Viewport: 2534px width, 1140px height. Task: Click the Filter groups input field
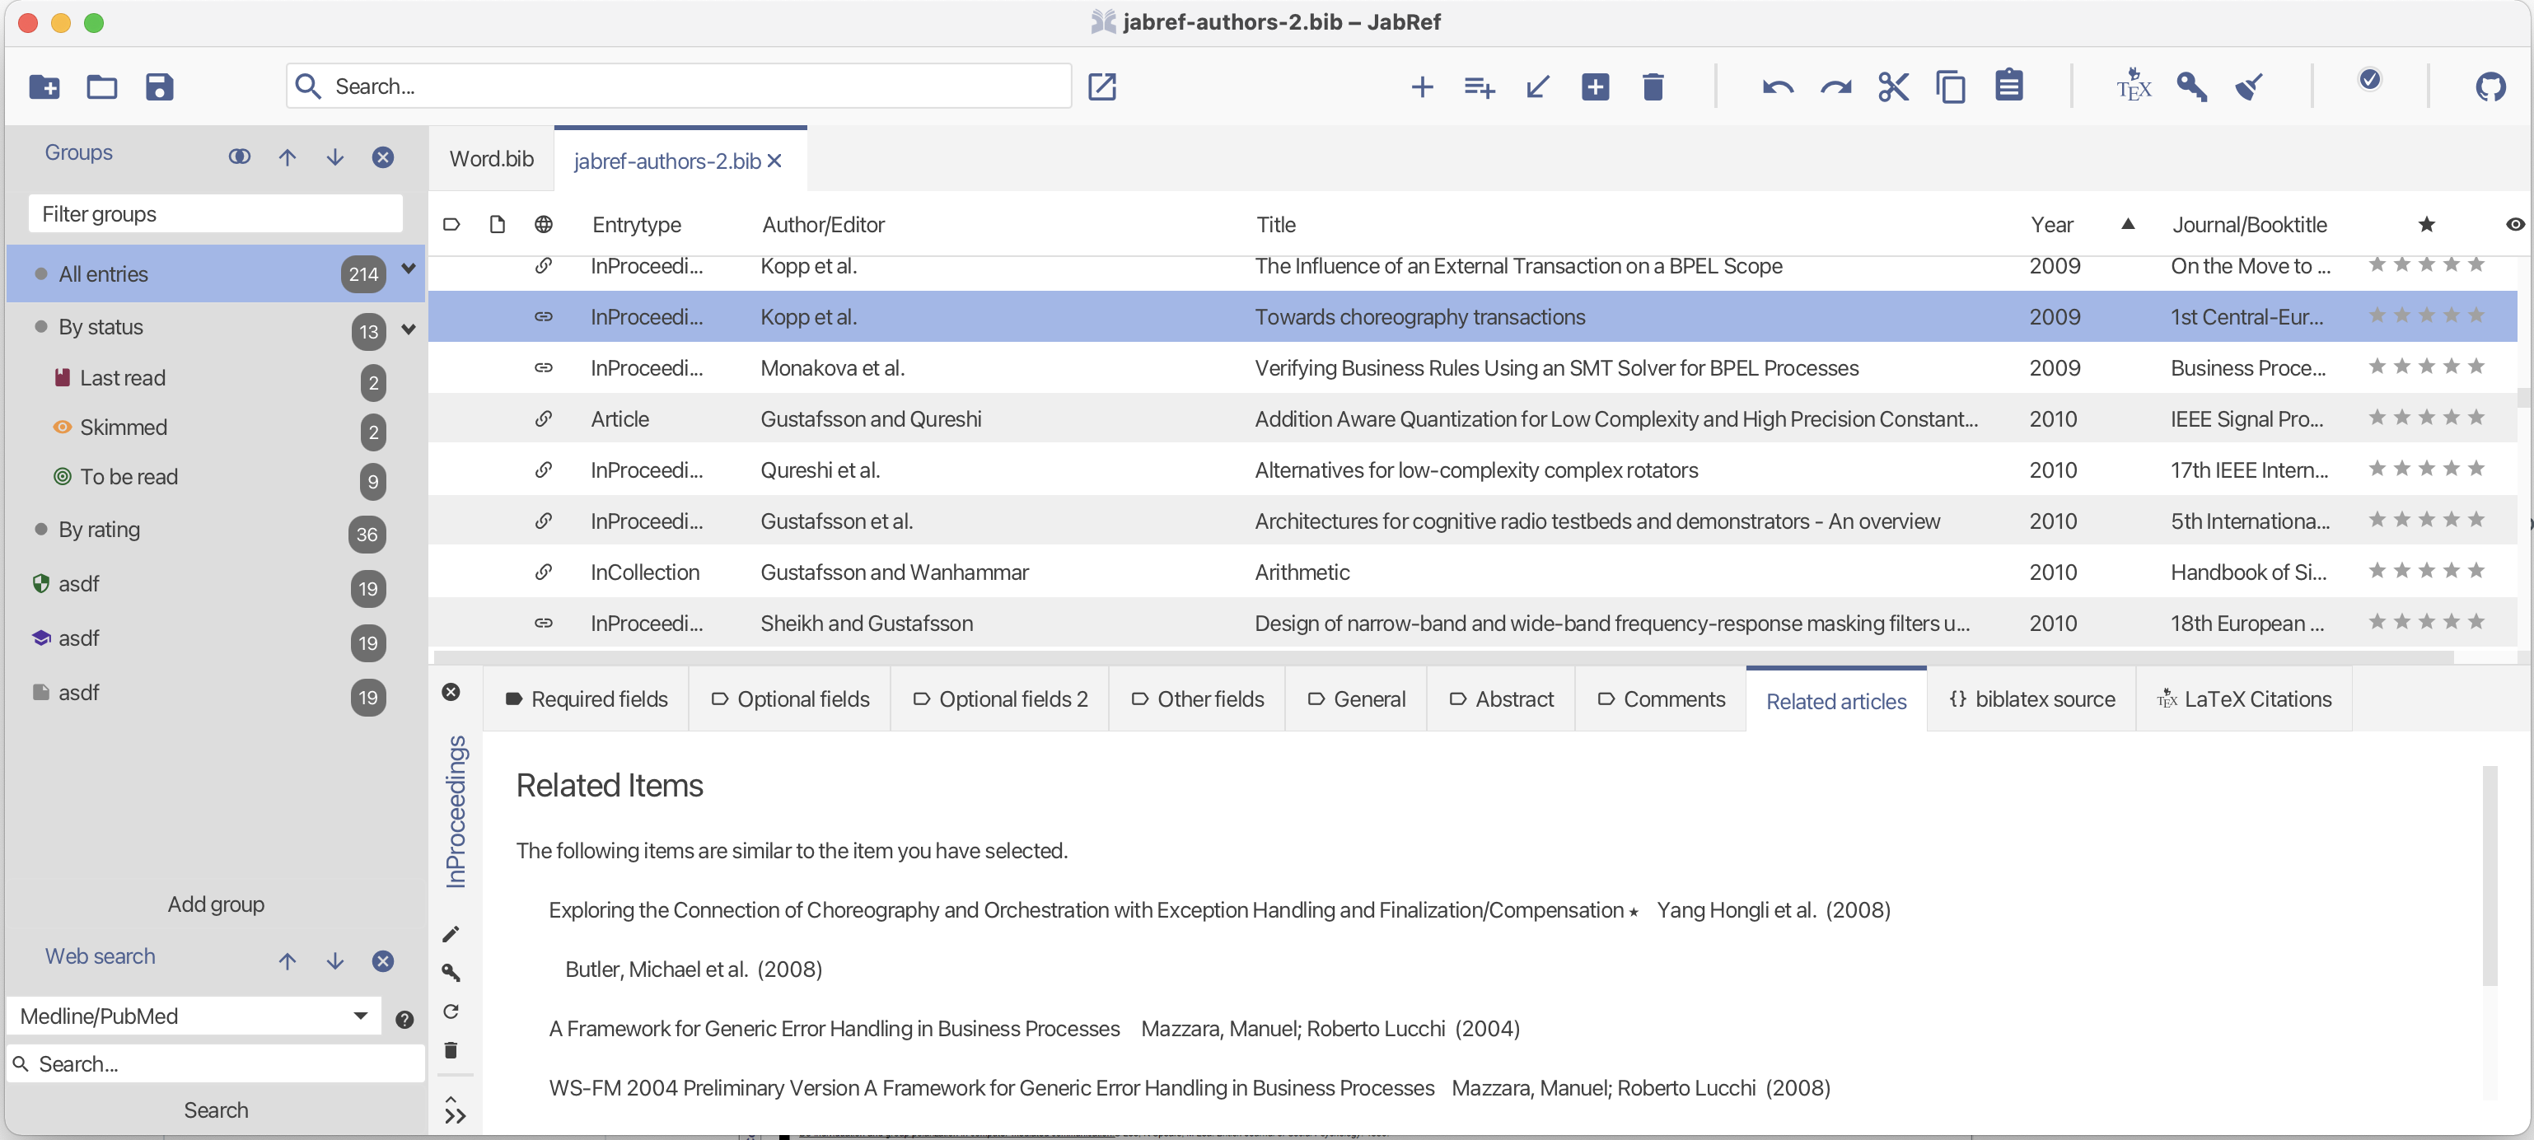[x=216, y=214]
